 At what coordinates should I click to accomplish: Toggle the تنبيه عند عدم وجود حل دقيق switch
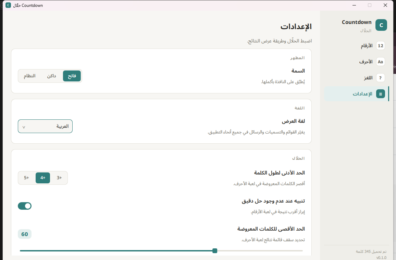25,206
